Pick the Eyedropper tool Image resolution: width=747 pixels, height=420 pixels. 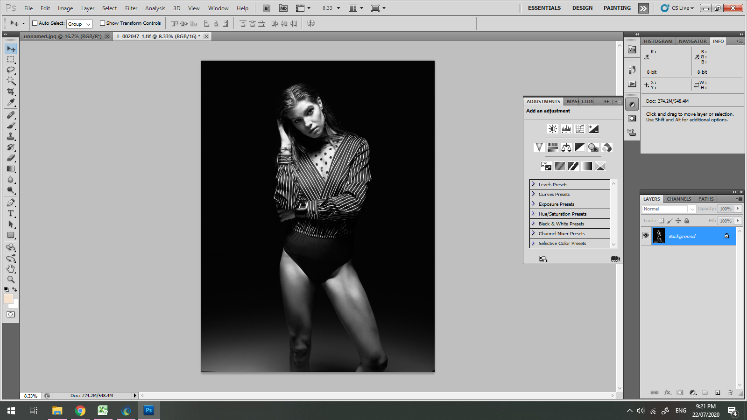pyautogui.click(x=11, y=102)
